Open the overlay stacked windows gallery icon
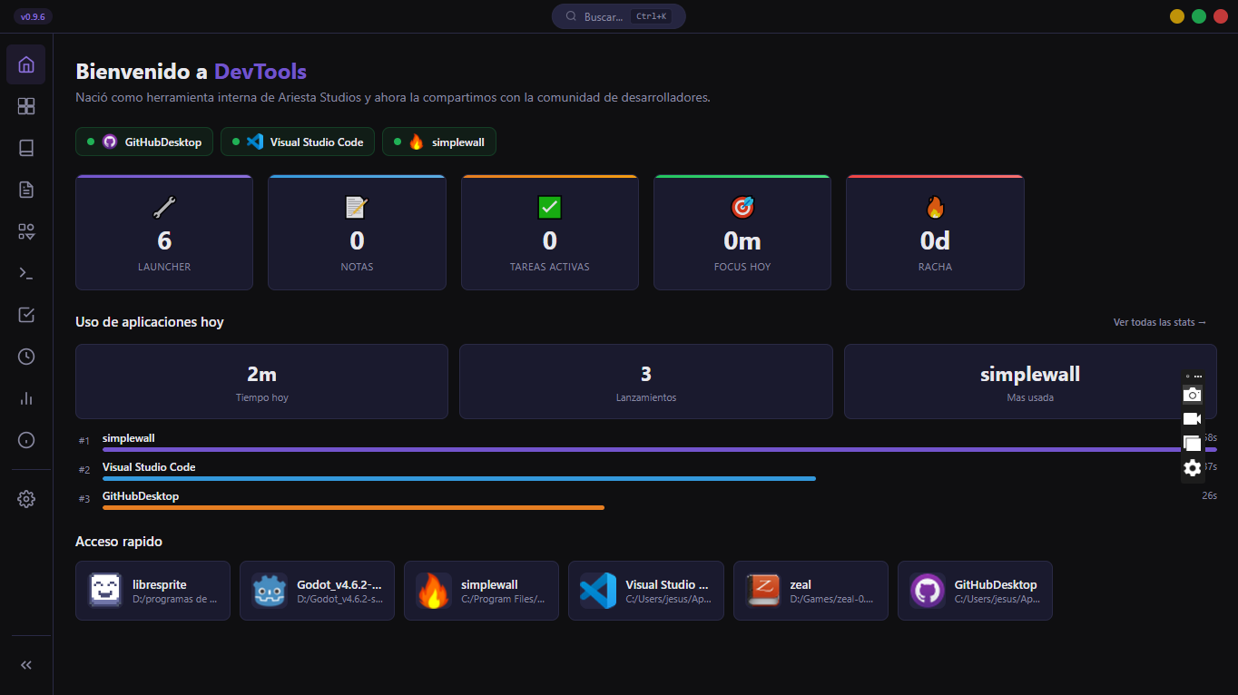 [1193, 444]
